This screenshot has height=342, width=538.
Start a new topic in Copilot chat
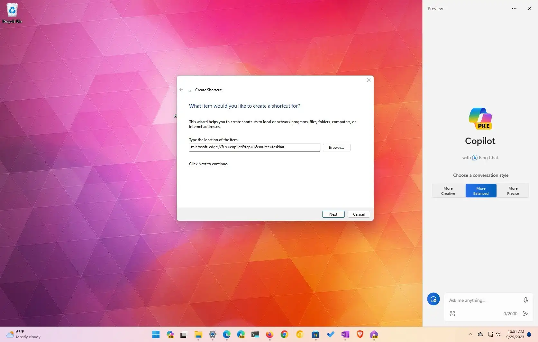(x=433, y=299)
